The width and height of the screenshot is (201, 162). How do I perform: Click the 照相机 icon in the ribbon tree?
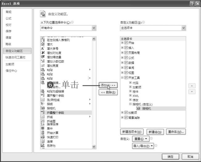pos(138,109)
